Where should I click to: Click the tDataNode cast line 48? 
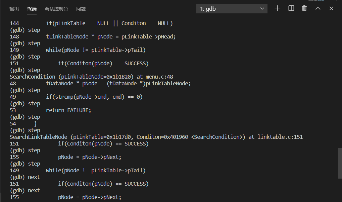[x=118, y=84]
